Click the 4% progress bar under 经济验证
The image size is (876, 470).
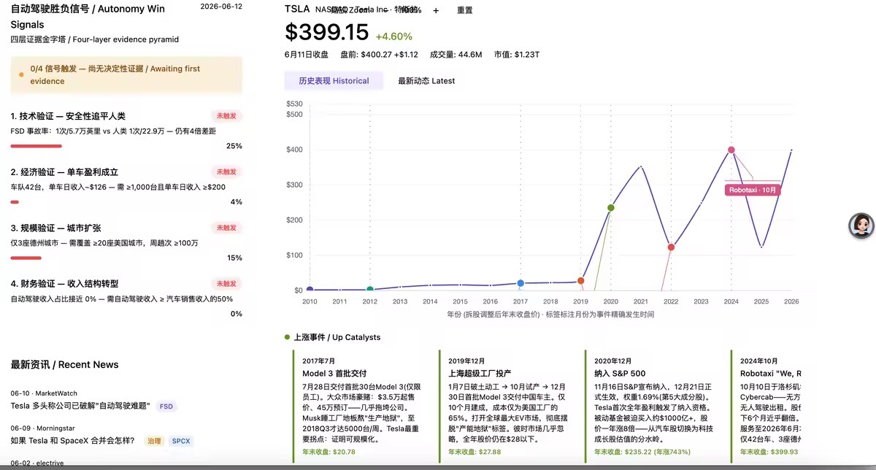click(15, 201)
